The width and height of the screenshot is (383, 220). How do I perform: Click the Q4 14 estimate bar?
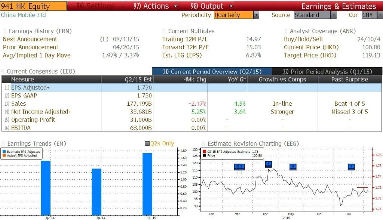pos(96,192)
